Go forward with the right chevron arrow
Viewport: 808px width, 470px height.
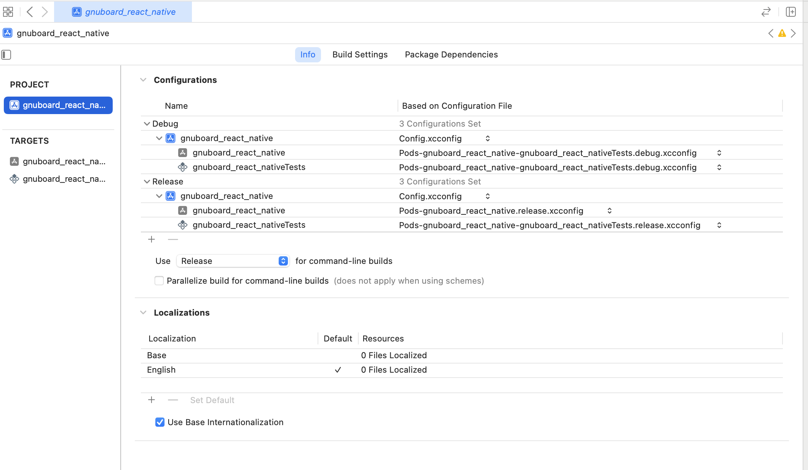[45, 12]
